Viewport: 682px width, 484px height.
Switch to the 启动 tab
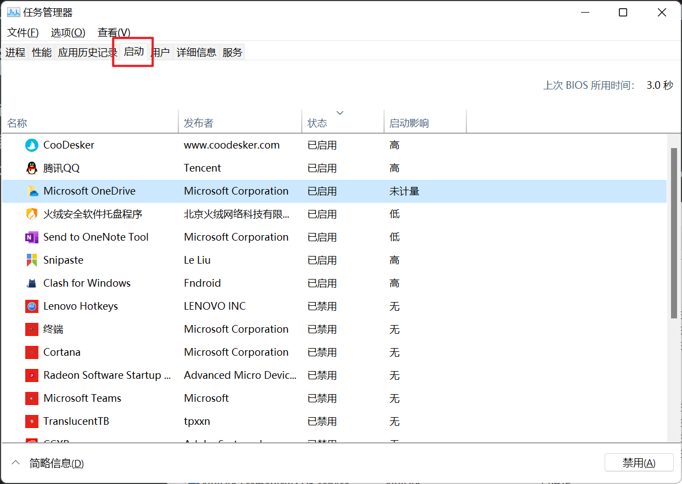(134, 52)
